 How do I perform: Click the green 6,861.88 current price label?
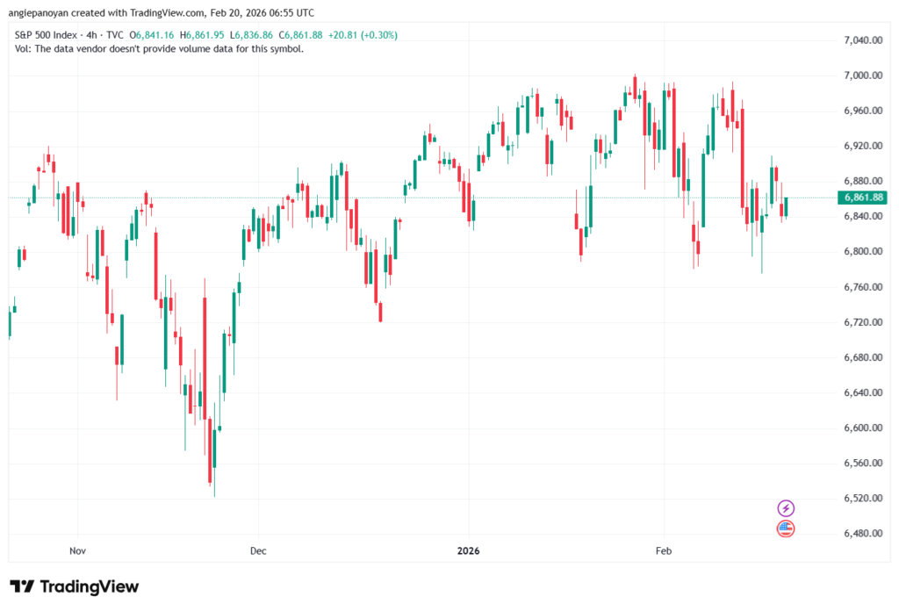[x=865, y=198]
